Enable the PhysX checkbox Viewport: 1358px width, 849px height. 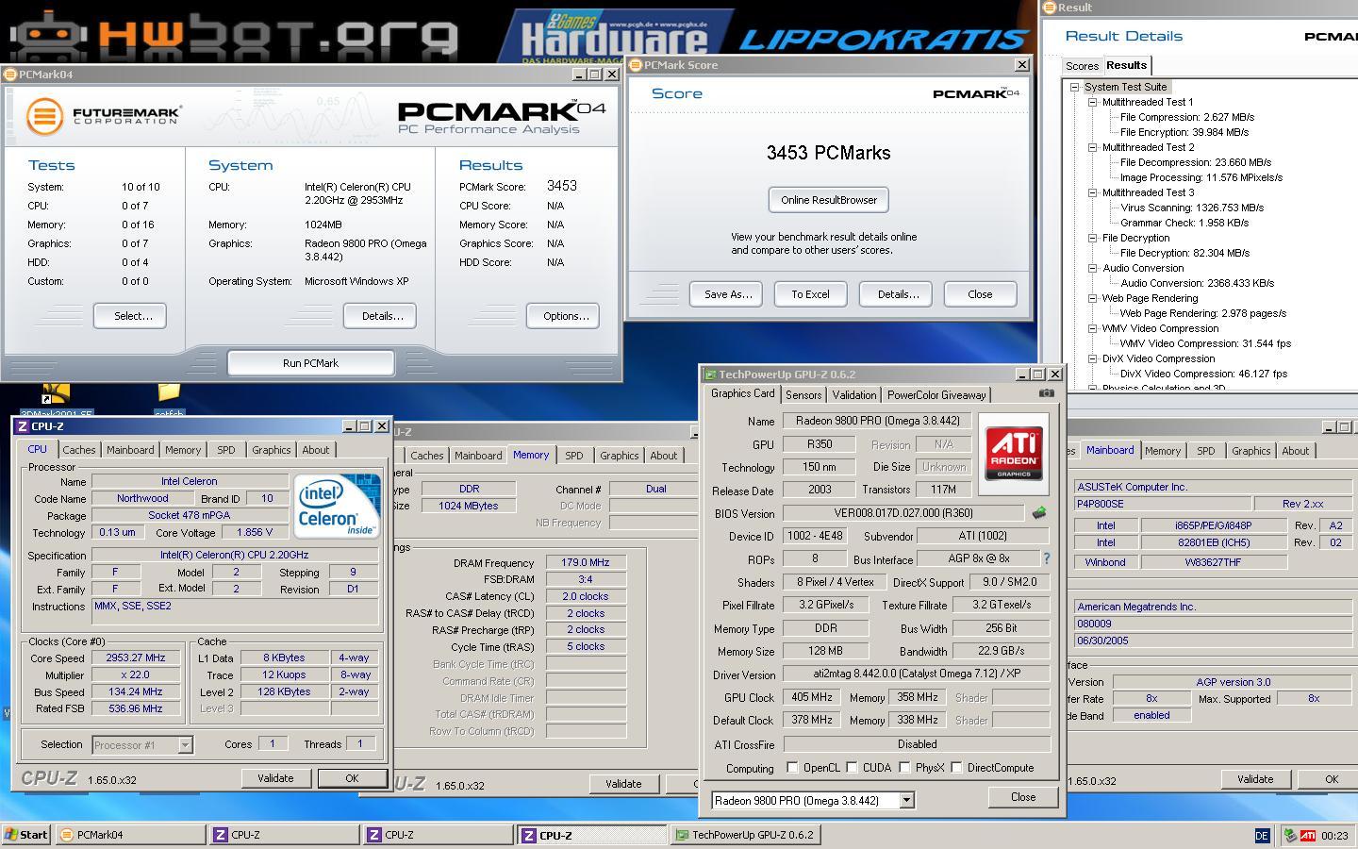[x=904, y=768]
